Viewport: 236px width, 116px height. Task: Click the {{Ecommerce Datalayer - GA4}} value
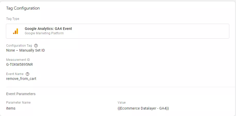coord(143,108)
